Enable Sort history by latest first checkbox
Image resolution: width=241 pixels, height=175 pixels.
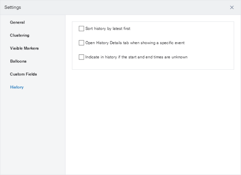[81, 28]
